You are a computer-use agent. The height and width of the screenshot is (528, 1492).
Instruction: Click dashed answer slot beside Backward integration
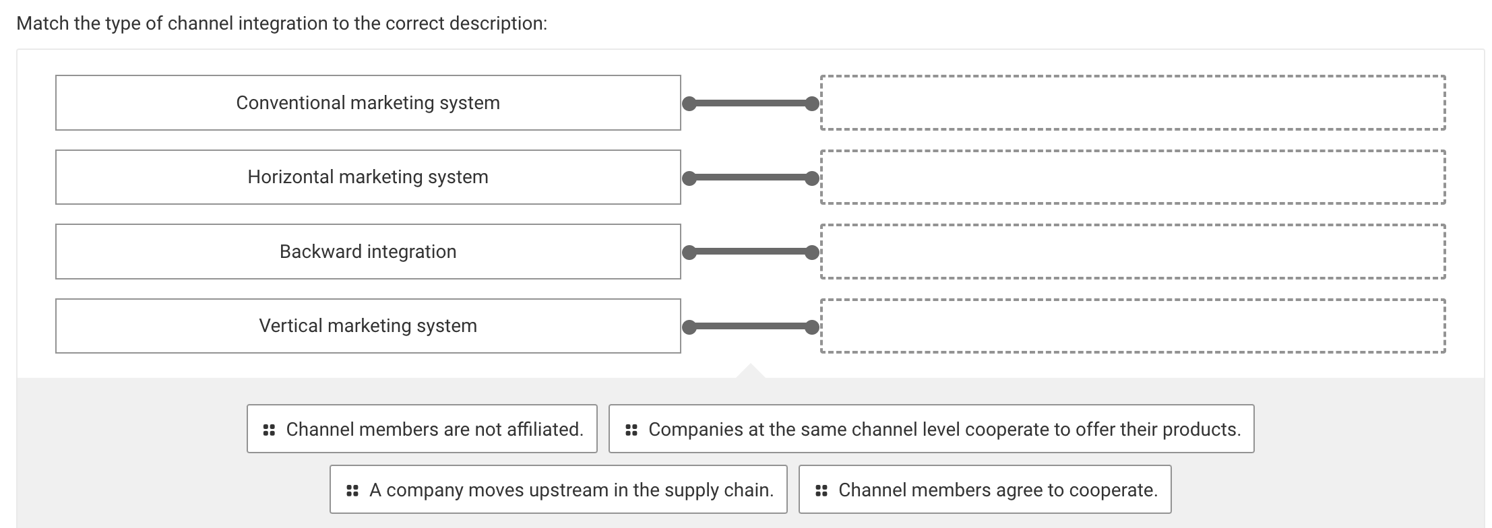pyautogui.click(x=1132, y=251)
